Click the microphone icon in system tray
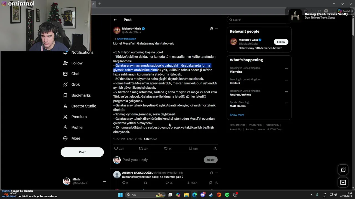The height and width of the screenshot is (199, 355). coord(317,195)
